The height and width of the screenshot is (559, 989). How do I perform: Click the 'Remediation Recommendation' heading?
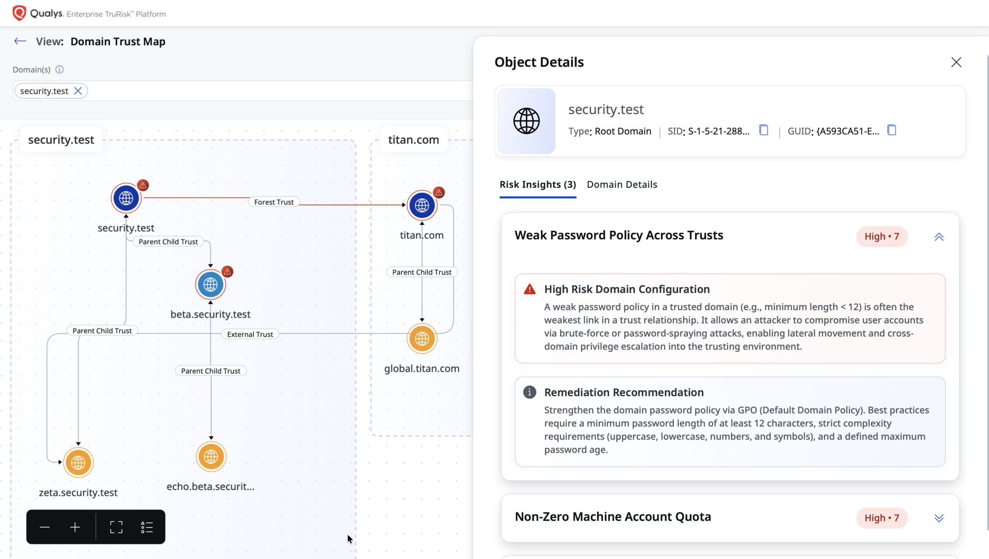[x=624, y=392]
